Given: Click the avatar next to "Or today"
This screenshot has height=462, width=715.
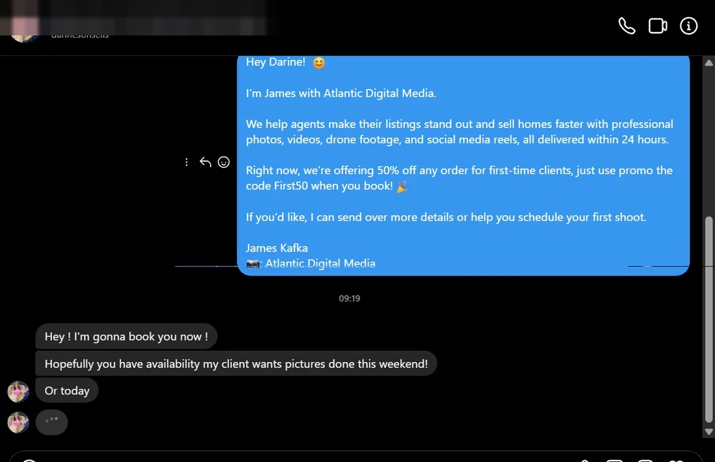Looking at the screenshot, I should tap(18, 392).
